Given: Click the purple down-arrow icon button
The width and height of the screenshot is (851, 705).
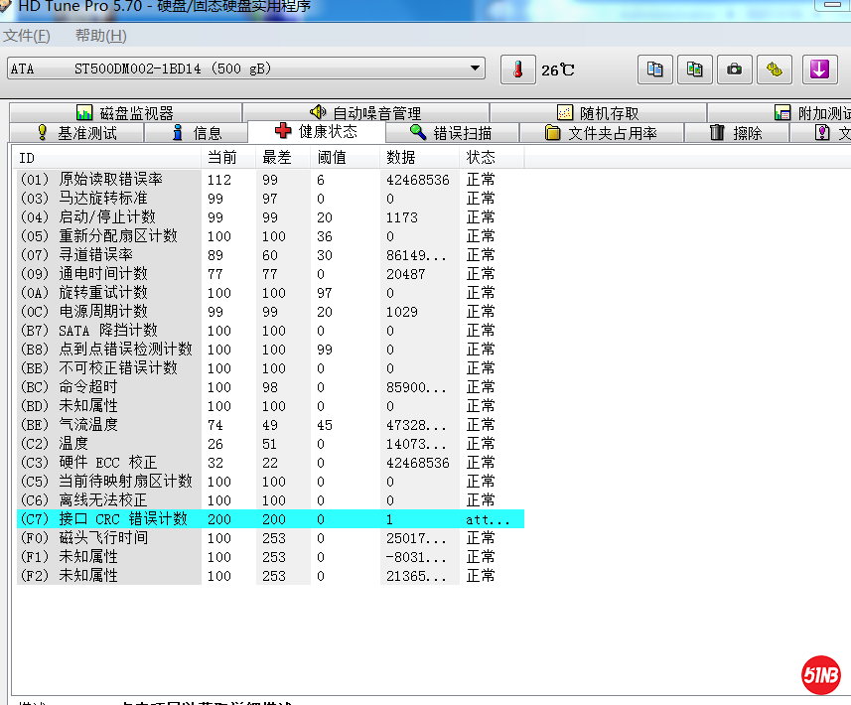Looking at the screenshot, I should 819,70.
